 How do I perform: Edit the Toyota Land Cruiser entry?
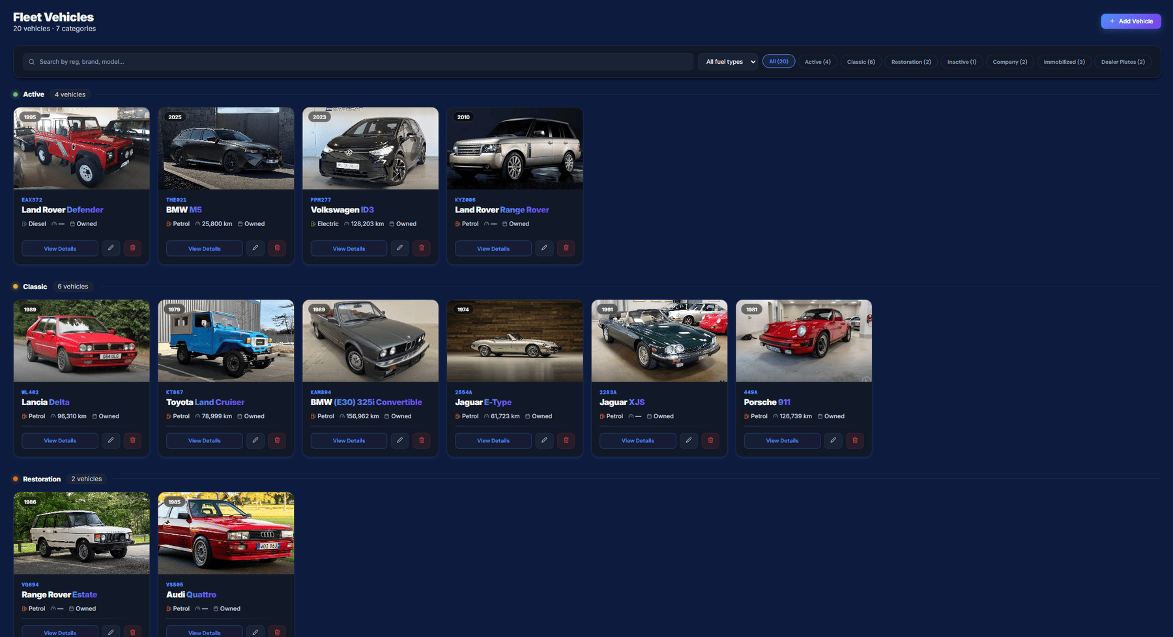255,440
